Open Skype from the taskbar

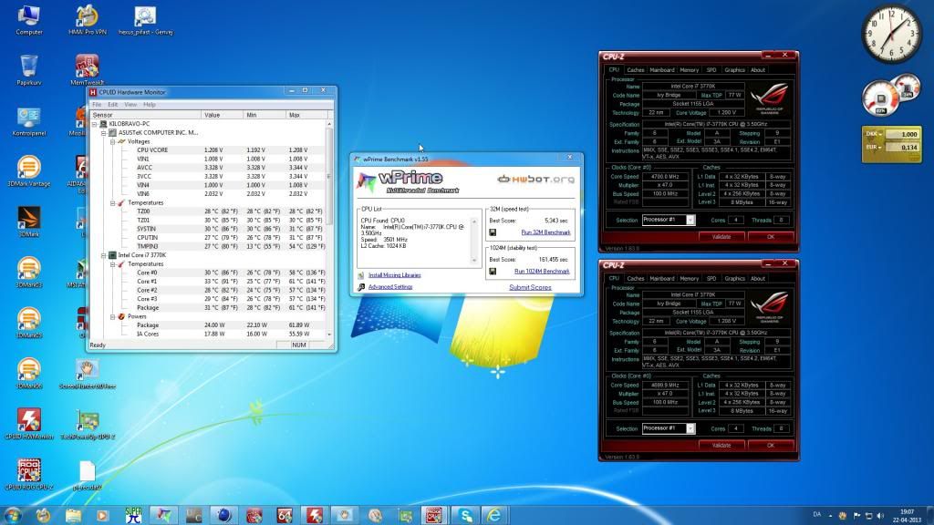coord(465,515)
